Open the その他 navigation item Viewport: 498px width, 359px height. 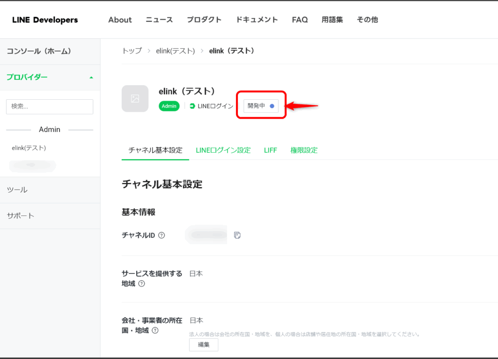pyautogui.click(x=368, y=19)
